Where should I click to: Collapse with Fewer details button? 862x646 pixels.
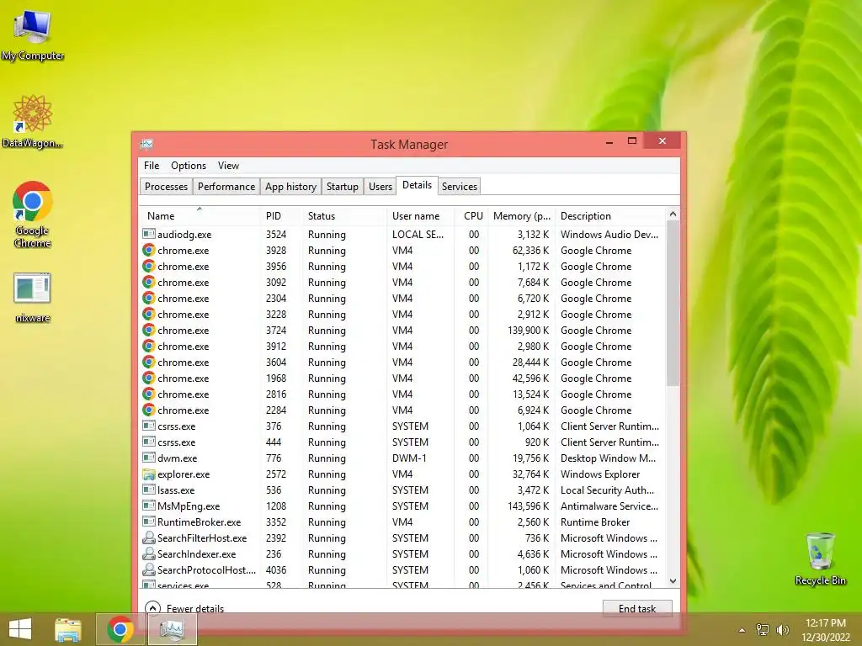[184, 608]
